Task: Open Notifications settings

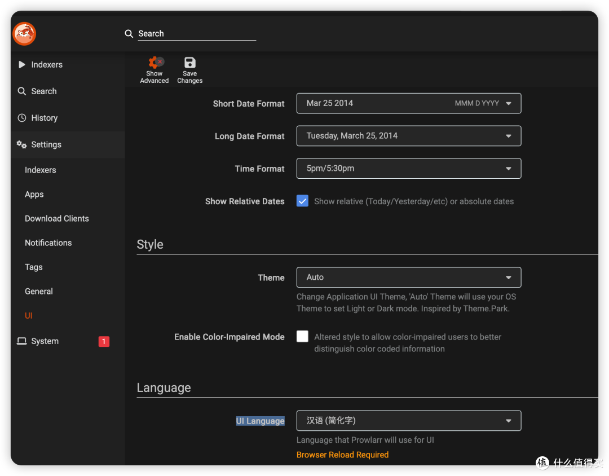Action: click(x=48, y=243)
